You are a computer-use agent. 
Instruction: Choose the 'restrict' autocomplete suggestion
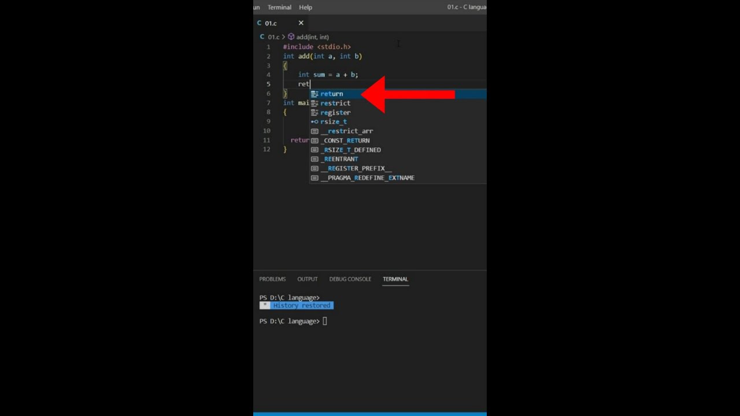(398, 103)
